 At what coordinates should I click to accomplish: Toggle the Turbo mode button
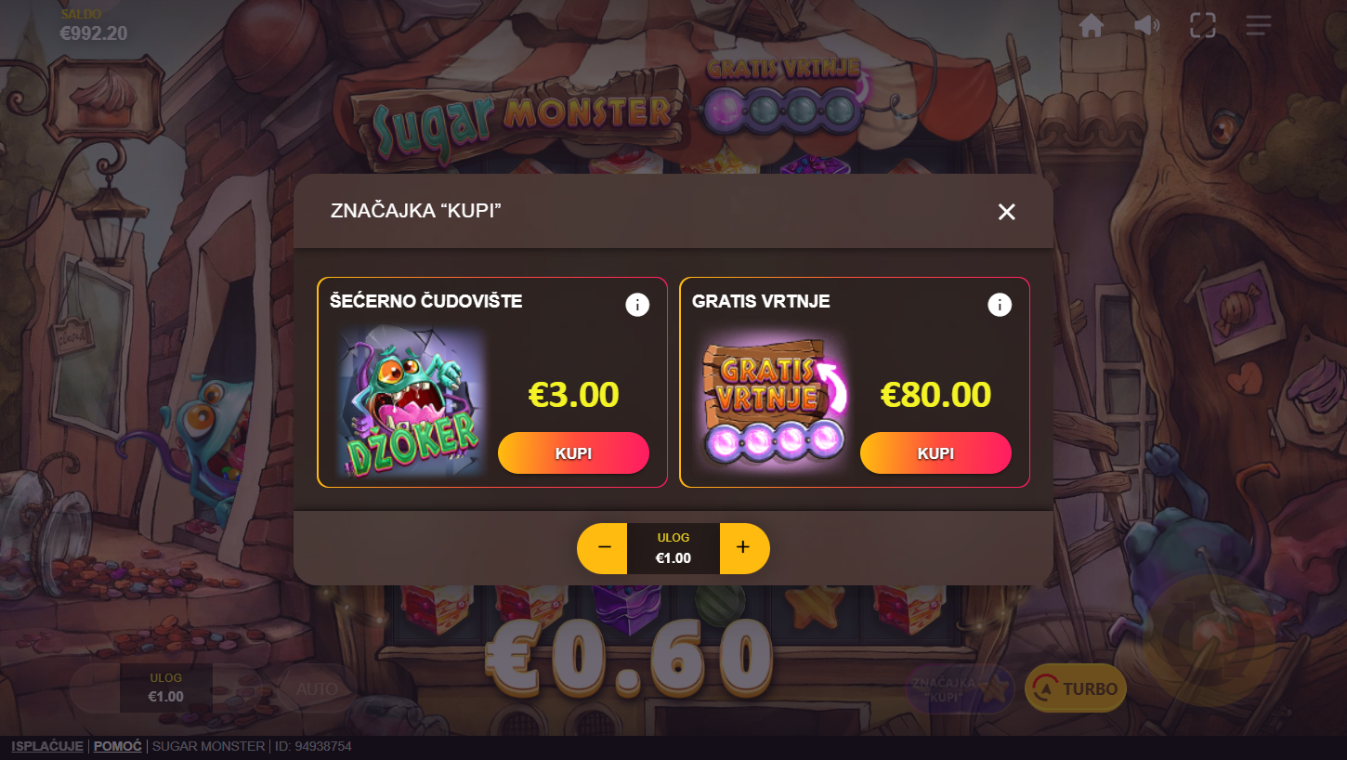click(1076, 688)
